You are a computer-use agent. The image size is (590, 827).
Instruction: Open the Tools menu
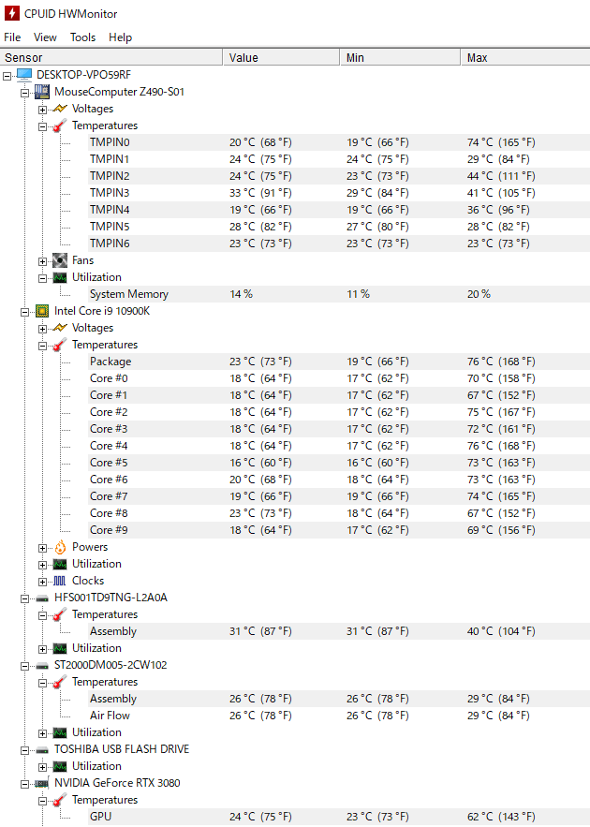[82, 37]
